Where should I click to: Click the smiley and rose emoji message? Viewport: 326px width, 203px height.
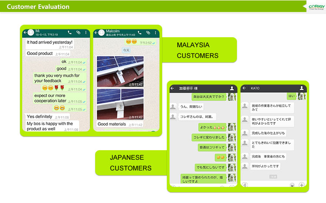[x=64, y=88]
